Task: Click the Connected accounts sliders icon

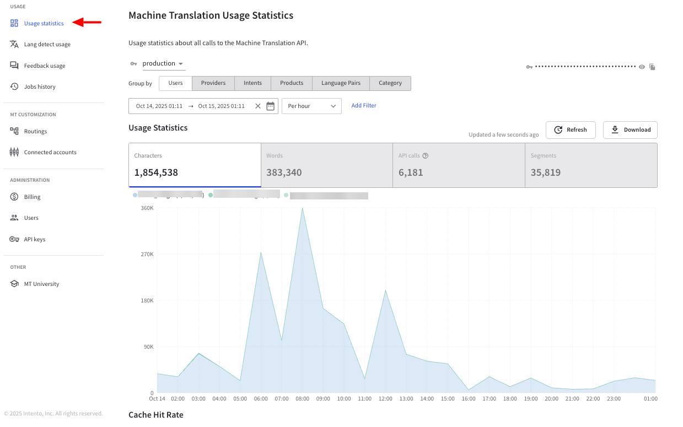Action: coord(14,152)
